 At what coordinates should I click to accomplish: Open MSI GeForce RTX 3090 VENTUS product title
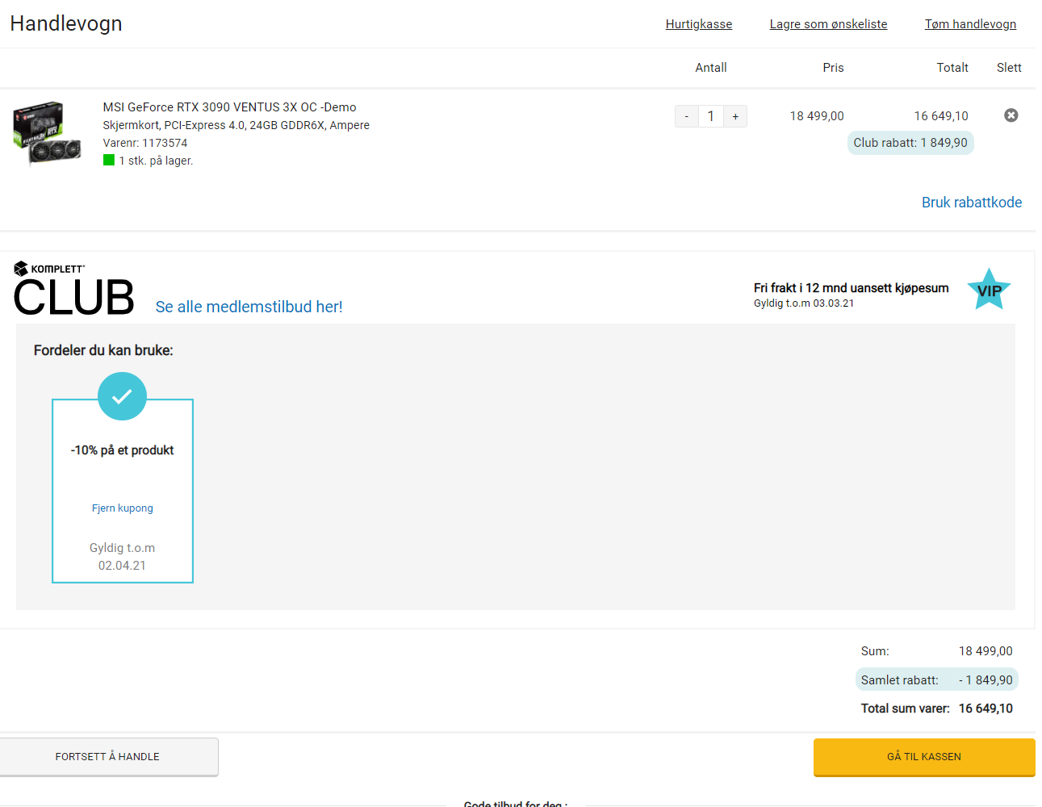point(229,107)
